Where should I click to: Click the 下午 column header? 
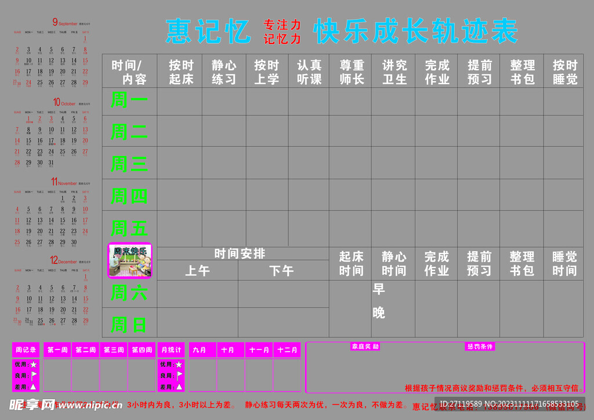[281, 270]
